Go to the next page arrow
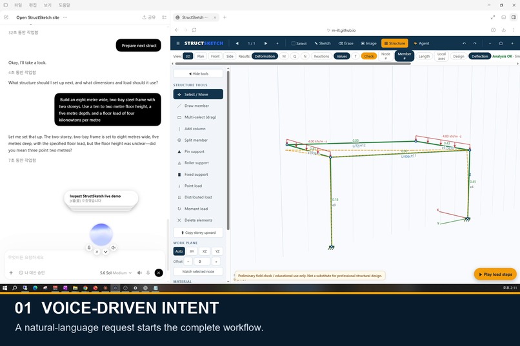520x346 pixels. tap(266, 43)
